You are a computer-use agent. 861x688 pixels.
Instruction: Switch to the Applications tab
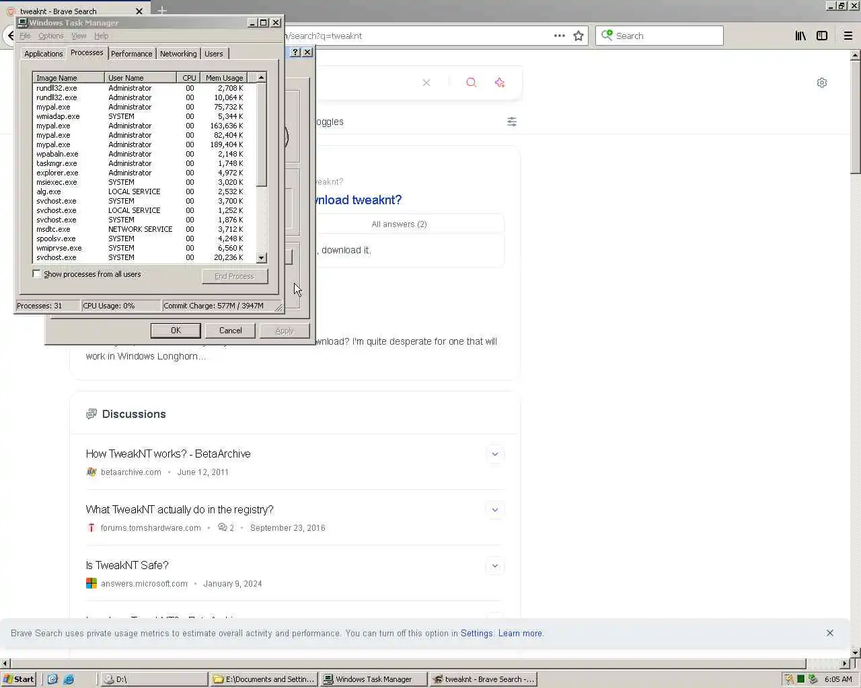43,54
